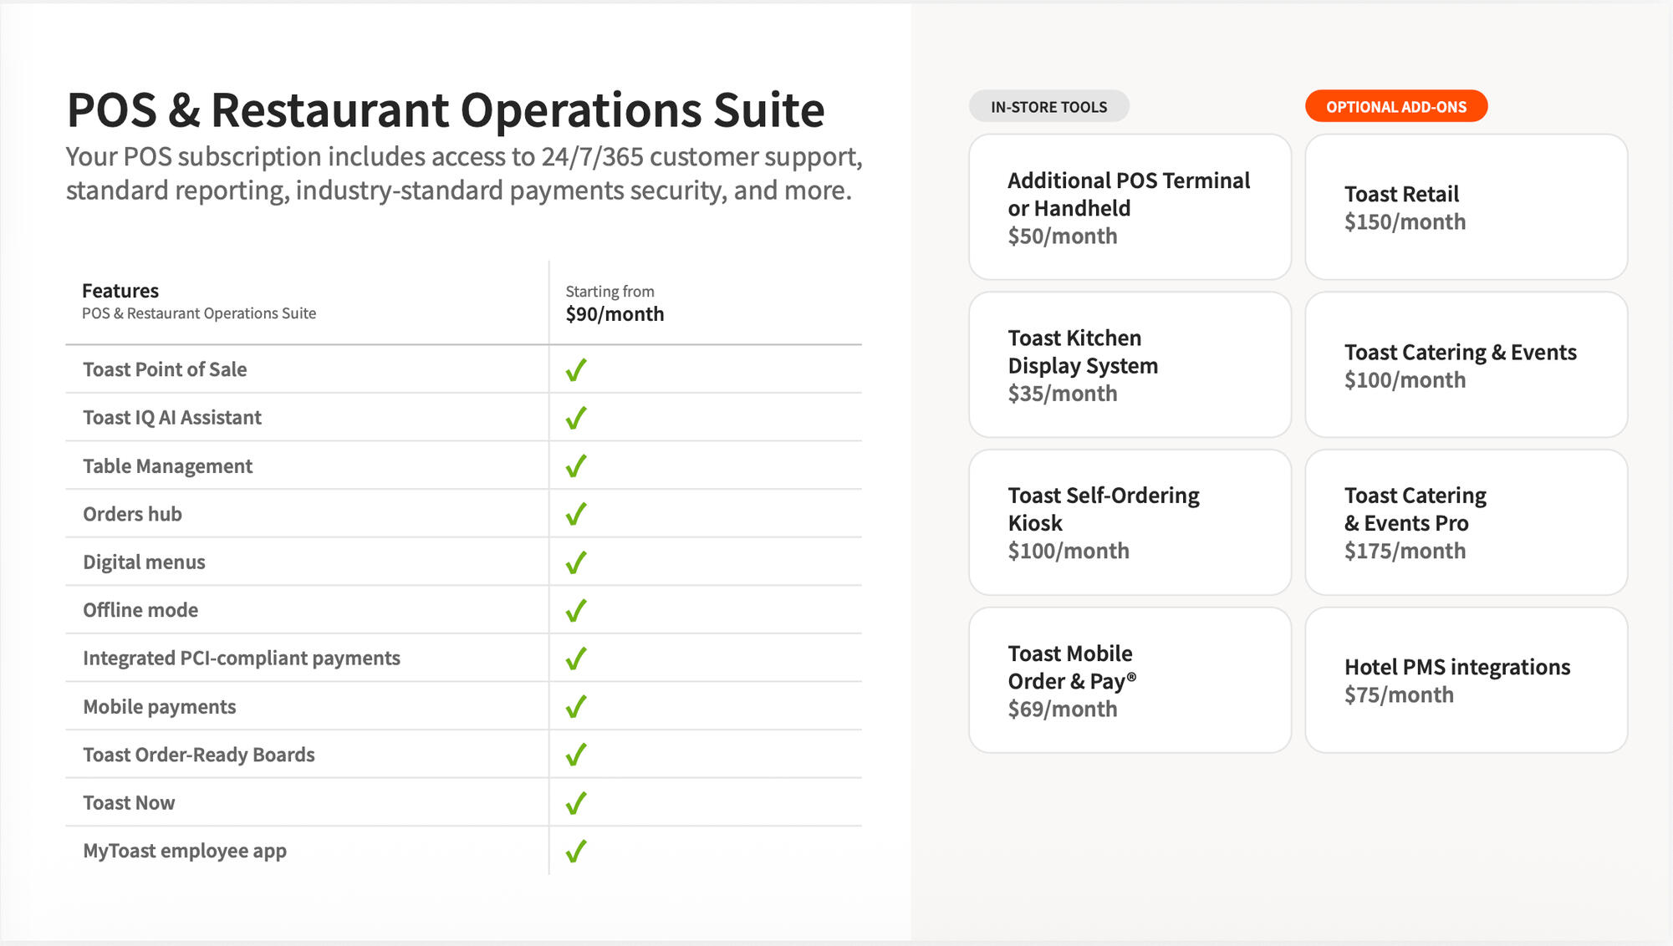Choose the Toast Catering & Events Pro card
The image size is (1673, 946).
point(1466,522)
